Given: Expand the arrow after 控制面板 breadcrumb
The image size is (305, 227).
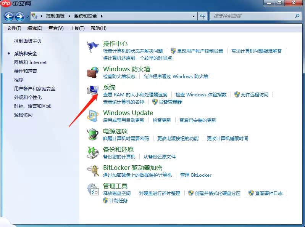Looking at the screenshot, I should (x=69, y=16).
